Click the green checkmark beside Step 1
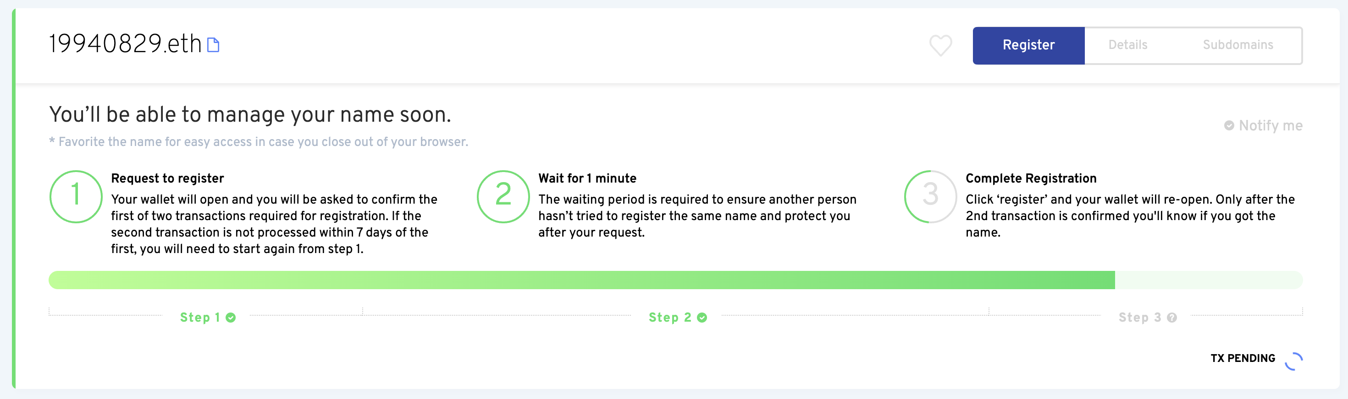The height and width of the screenshot is (399, 1348). [231, 318]
